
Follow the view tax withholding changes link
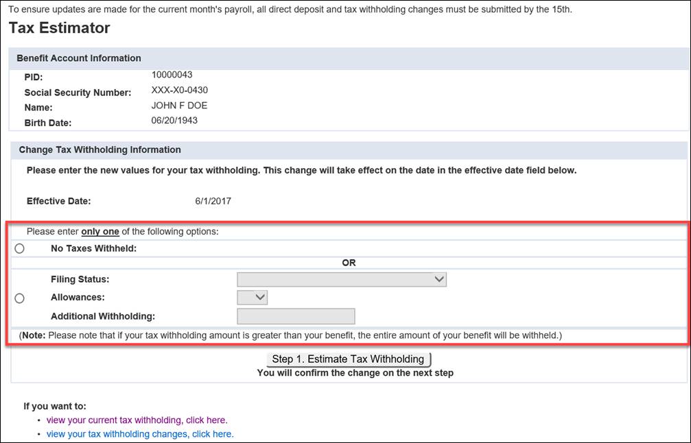point(140,434)
